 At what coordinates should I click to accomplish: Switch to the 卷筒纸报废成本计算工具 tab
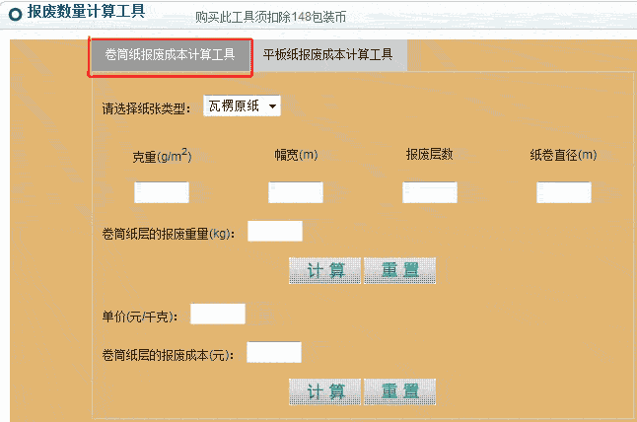[171, 56]
